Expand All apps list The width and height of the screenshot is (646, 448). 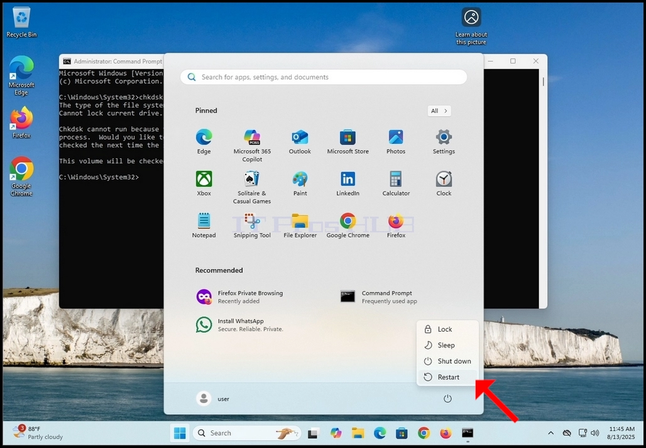pyautogui.click(x=439, y=111)
